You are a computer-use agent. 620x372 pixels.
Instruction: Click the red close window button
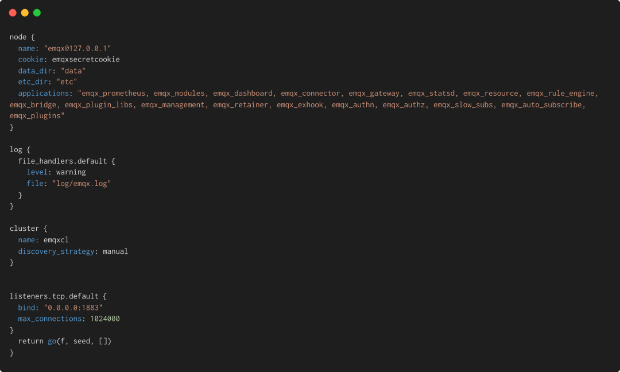click(13, 13)
